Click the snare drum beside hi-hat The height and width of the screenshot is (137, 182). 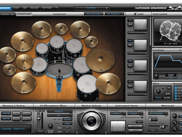(39, 66)
